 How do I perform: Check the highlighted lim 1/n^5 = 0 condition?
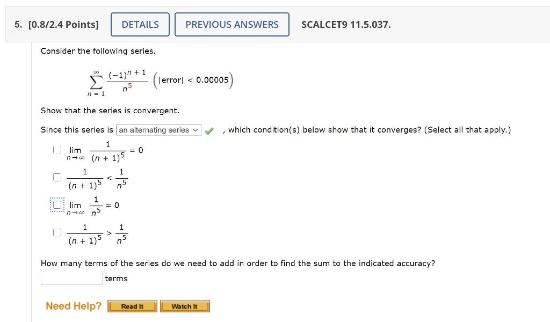(x=57, y=204)
